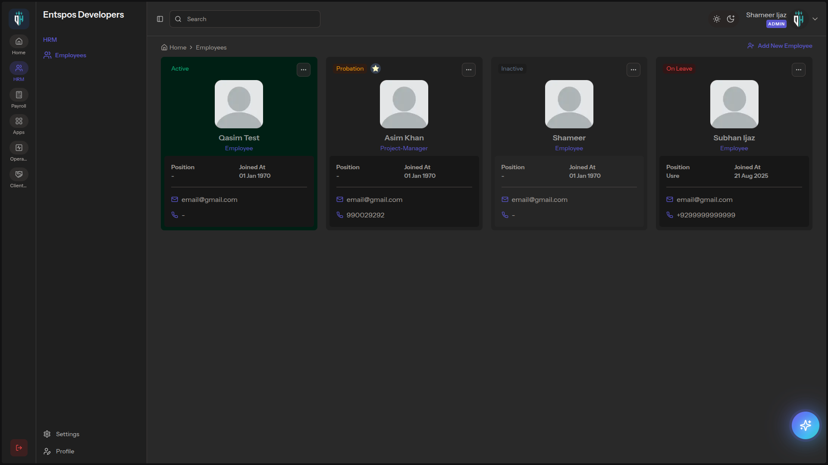The height and width of the screenshot is (465, 828).
Task: Click the Profile user icon
Action: click(47, 451)
